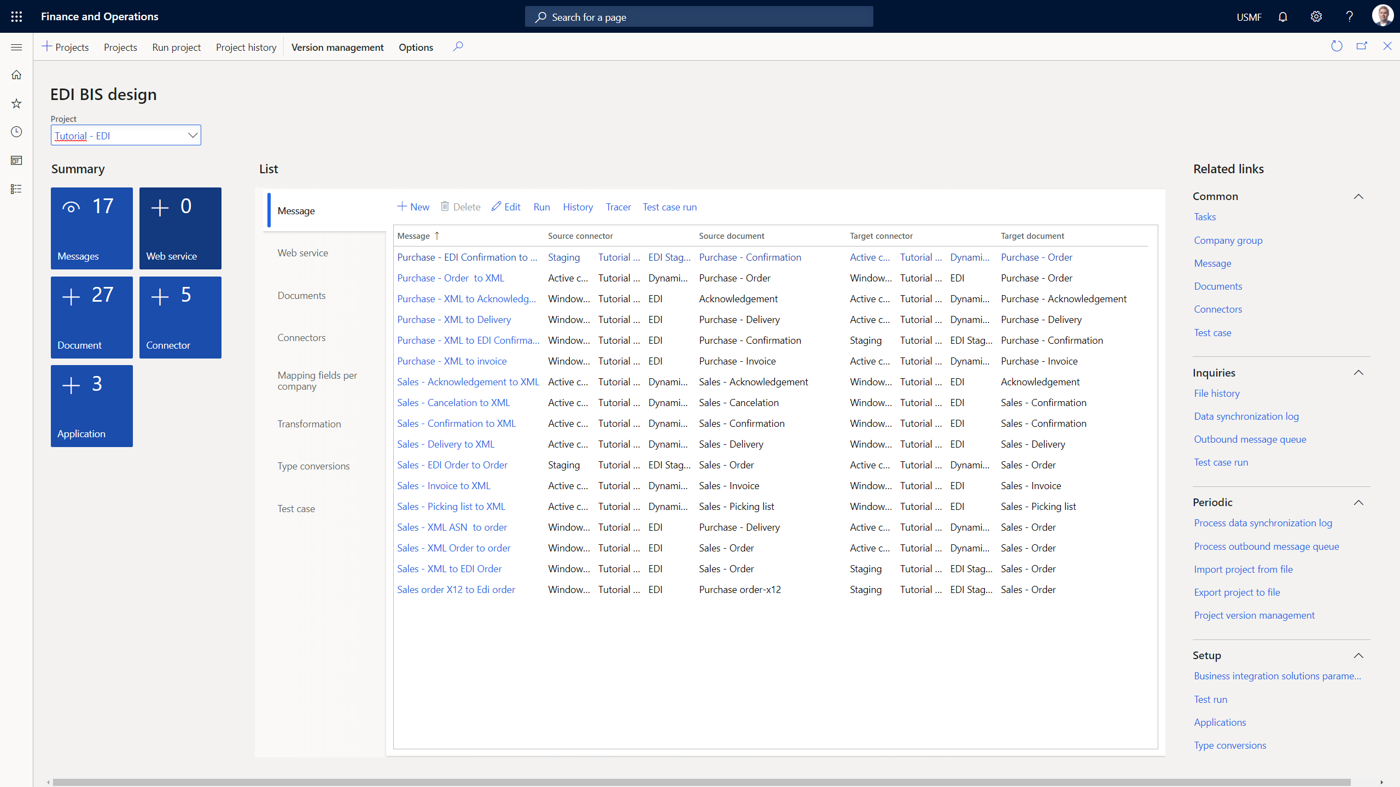Viewport: 1400px width, 787px height.
Task: Open help via the question mark icon
Action: (x=1350, y=16)
